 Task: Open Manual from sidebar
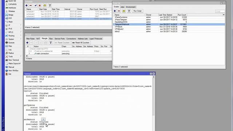pos(11,67)
